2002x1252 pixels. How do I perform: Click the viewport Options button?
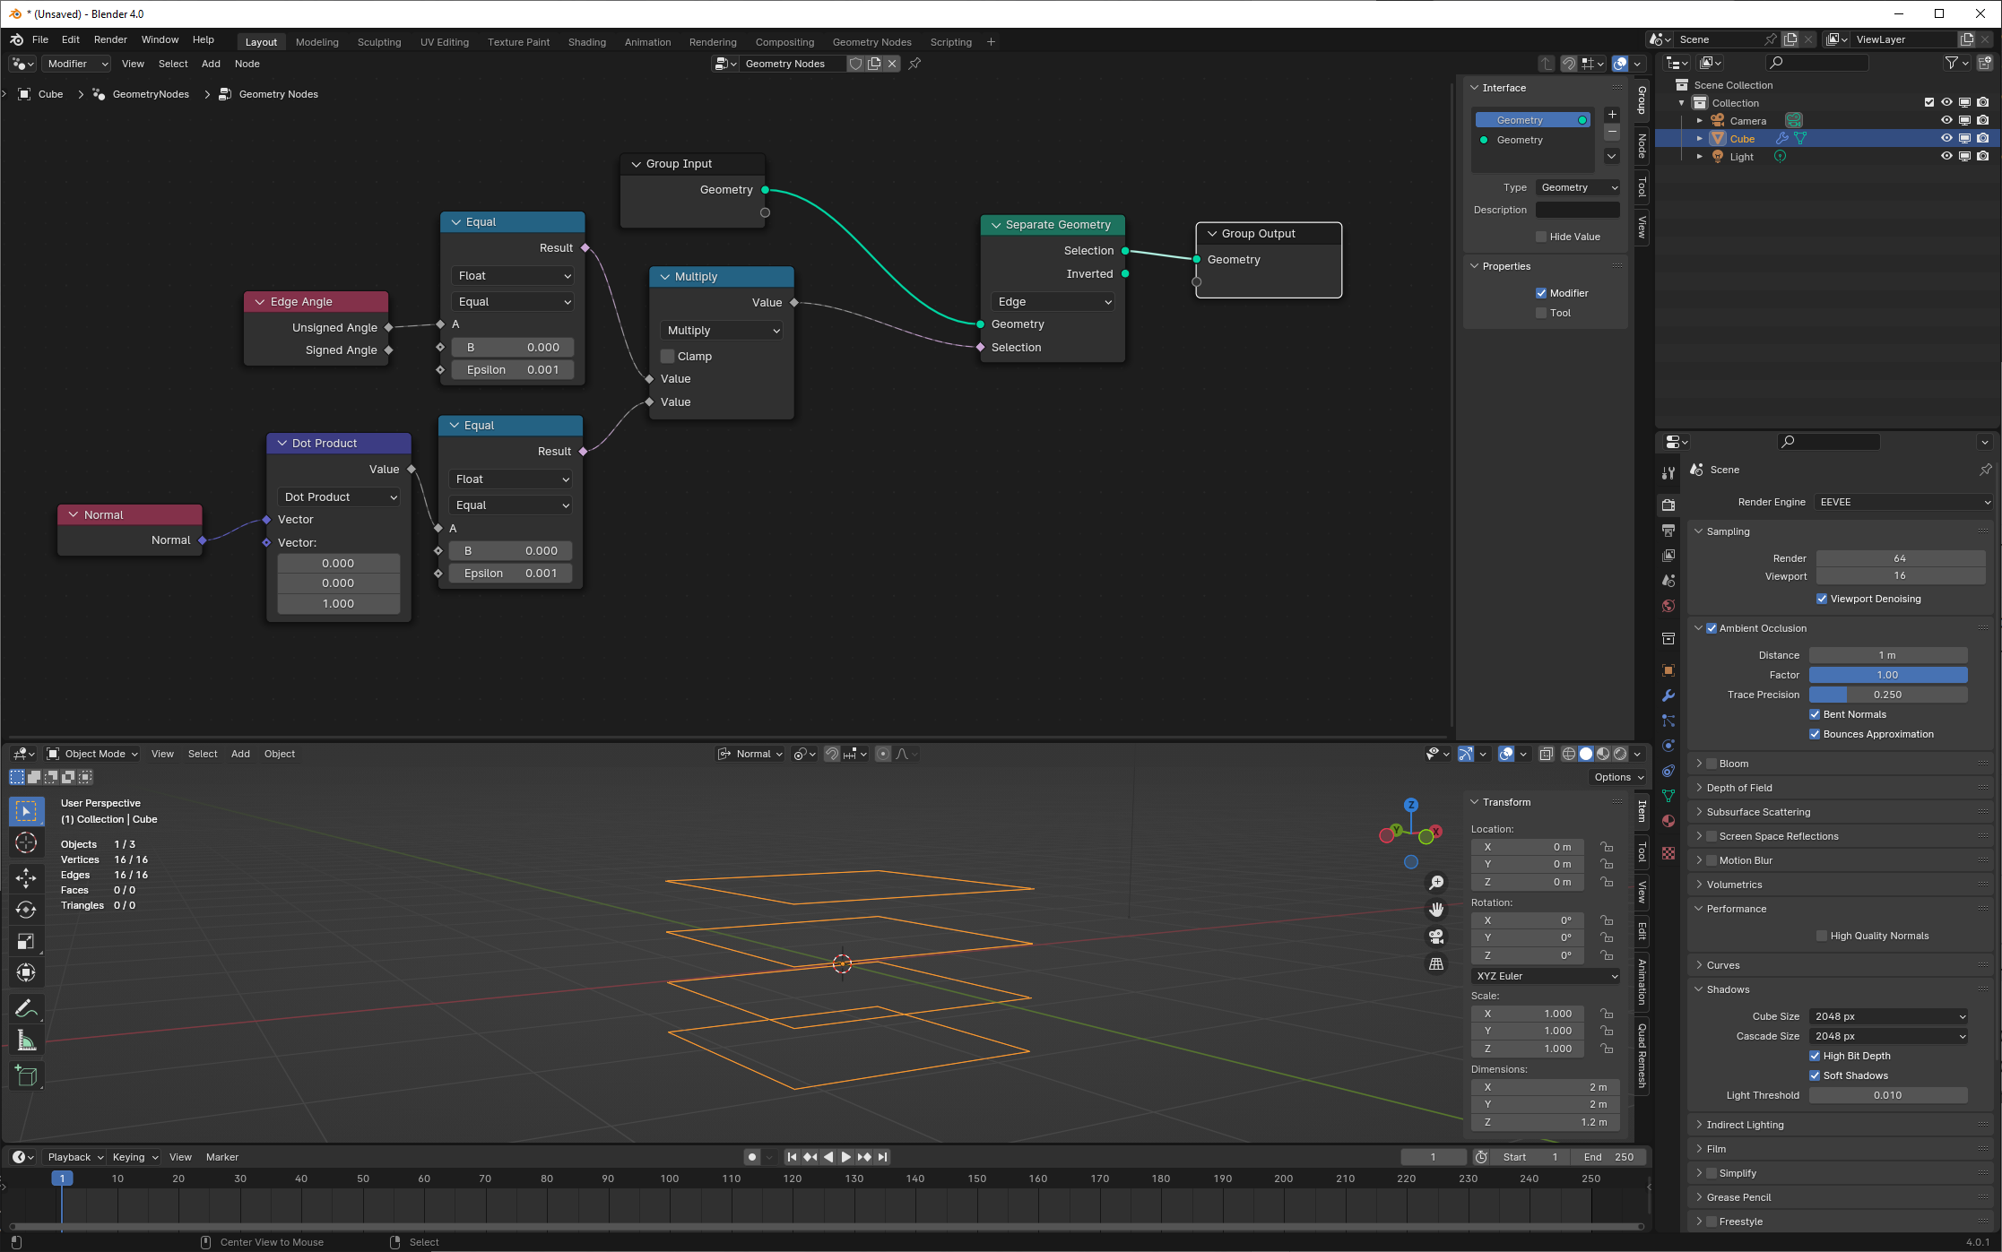click(1618, 777)
